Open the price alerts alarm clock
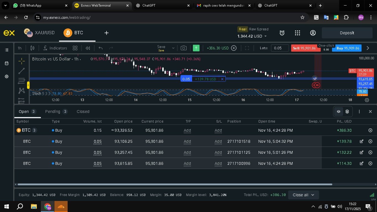 pos(282,33)
